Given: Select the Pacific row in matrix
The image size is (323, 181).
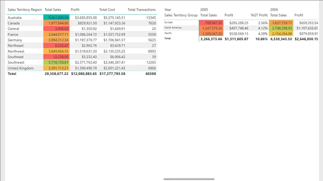Looking at the screenshot, I should coord(168,33).
